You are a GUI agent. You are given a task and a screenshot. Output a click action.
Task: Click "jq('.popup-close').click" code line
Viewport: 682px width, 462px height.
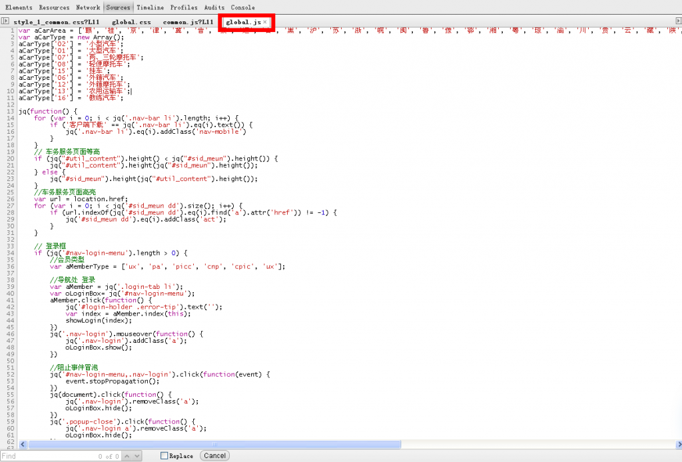(123, 421)
